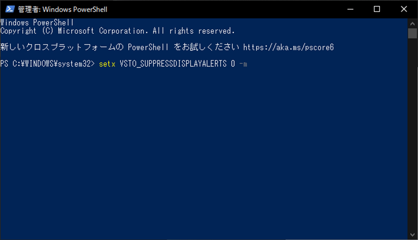Viewport: 418px width, 240px height.
Task: Minimize the PowerShell window
Action: point(350,9)
